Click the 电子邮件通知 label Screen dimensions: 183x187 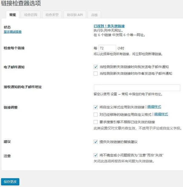coord(14,67)
